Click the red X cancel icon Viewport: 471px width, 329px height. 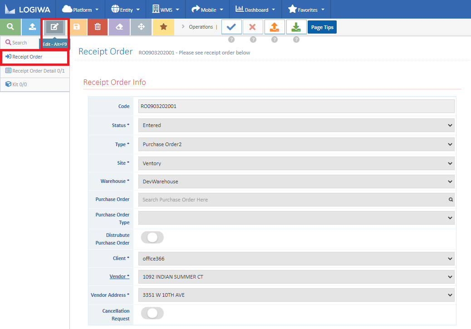pos(253,27)
